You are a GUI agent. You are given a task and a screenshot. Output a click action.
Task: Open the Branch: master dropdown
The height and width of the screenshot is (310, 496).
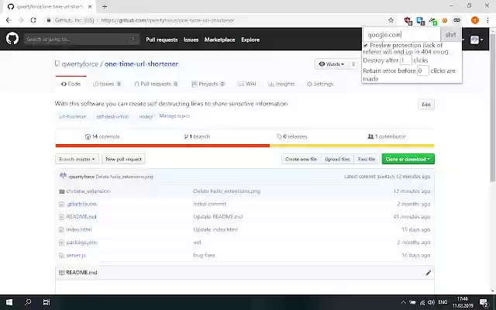(77, 159)
